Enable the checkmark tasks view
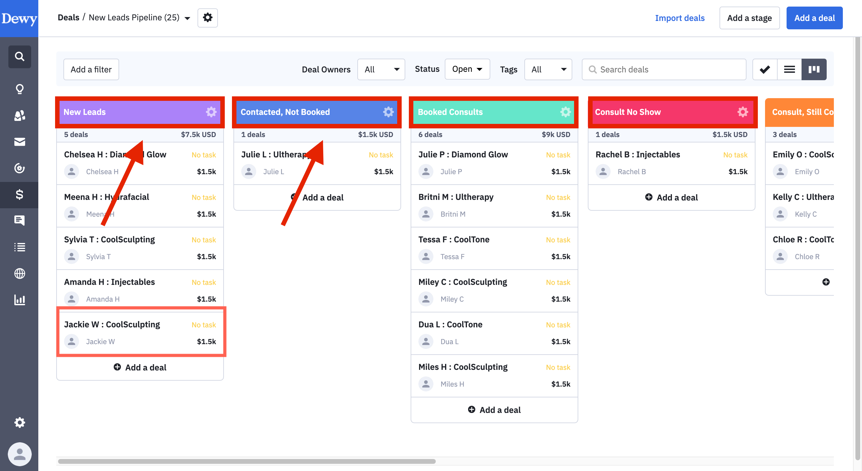Screen dimensions: 862x471 click(765, 69)
